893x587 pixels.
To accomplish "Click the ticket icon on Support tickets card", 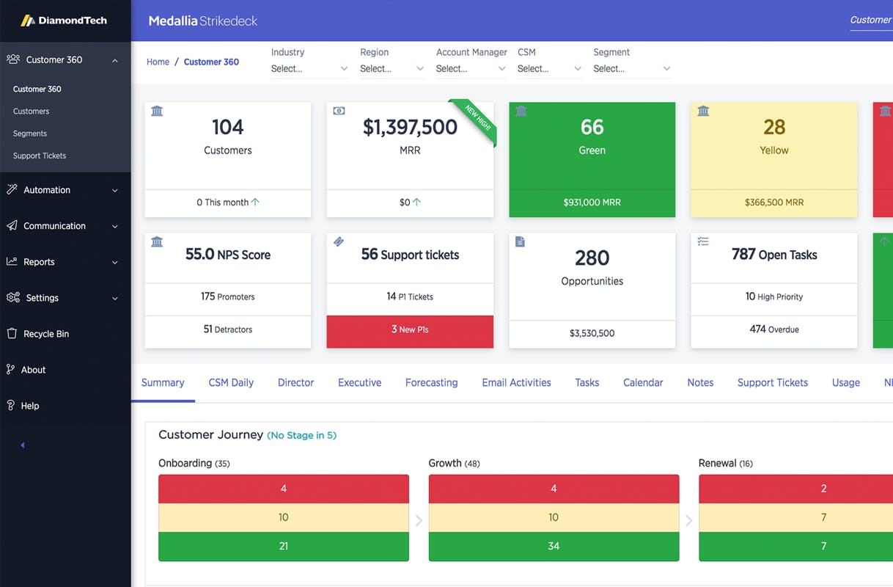I will [339, 241].
